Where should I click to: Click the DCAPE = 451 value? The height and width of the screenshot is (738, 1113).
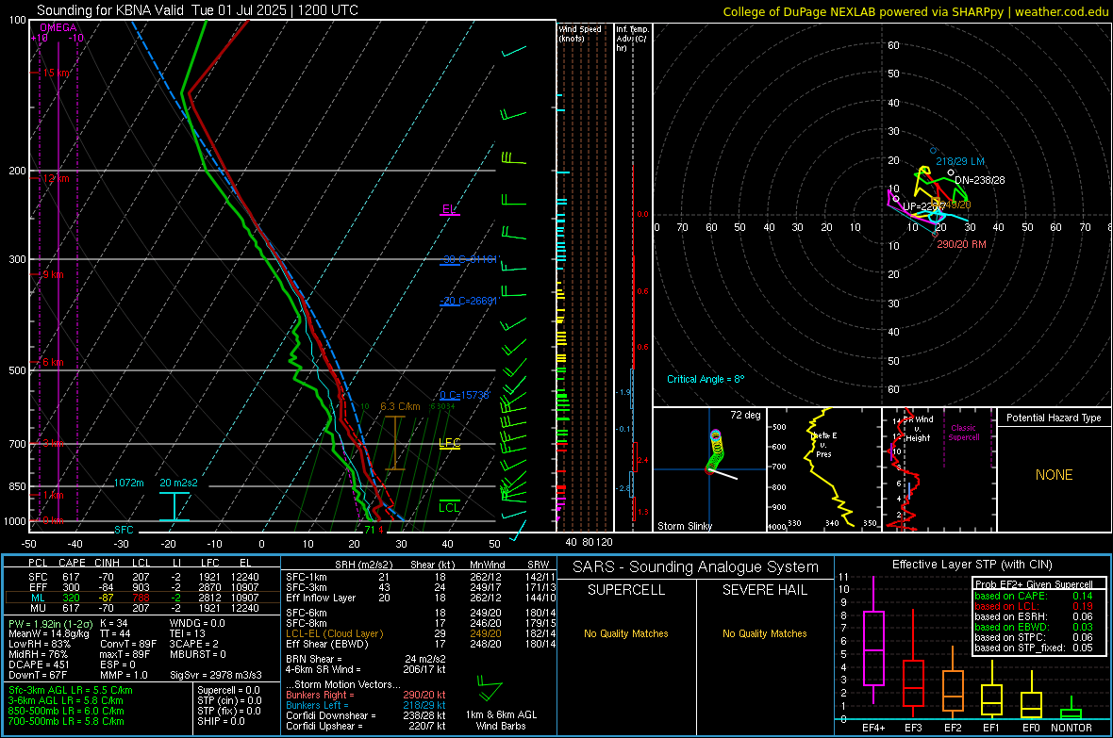(x=39, y=664)
